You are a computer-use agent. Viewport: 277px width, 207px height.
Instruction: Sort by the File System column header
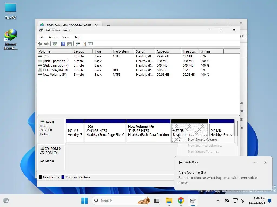(123, 51)
